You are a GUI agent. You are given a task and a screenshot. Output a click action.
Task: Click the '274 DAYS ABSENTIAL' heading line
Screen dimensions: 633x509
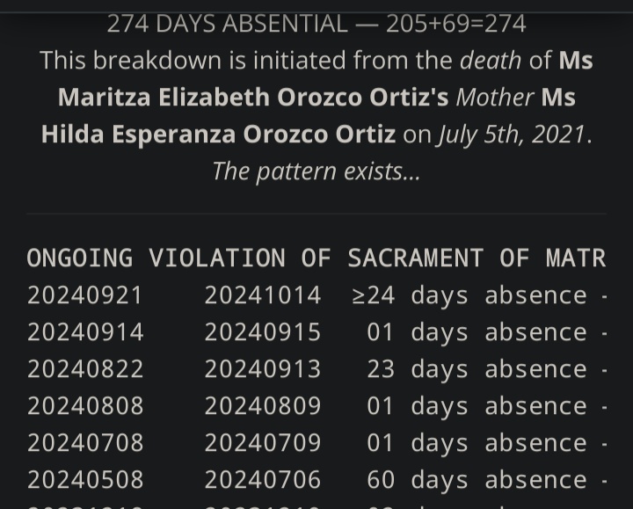(x=316, y=24)
